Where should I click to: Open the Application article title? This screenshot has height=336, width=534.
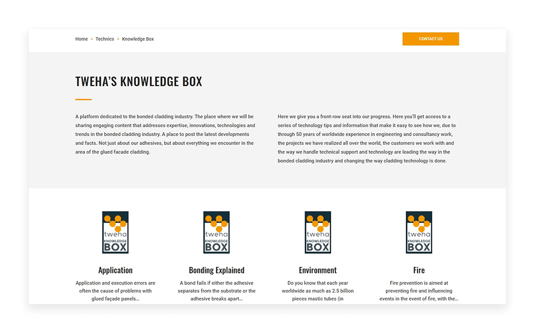pyautogui.click(x=115, y=270)
